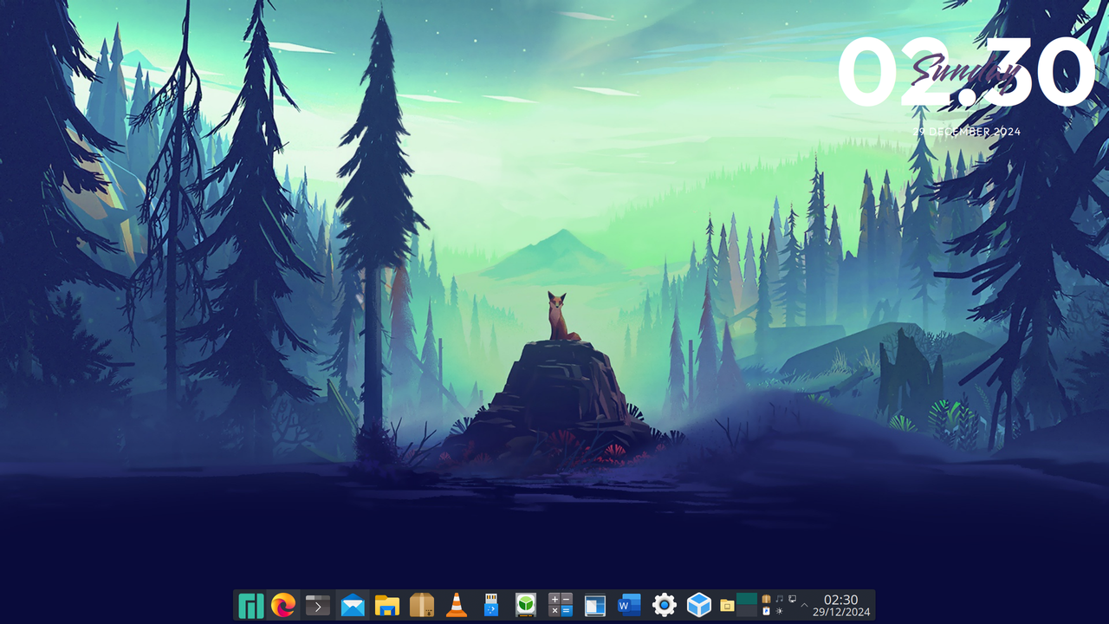1109x624 pixels.
Task: Open the brightness tray icon
Action: 779,611
